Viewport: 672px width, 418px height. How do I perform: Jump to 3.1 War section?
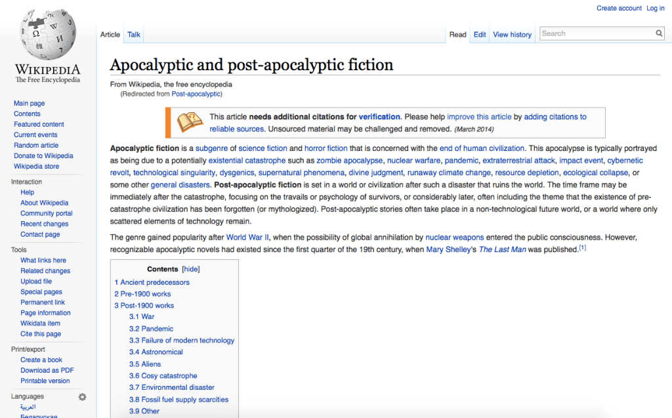click(x=142, y=317)
